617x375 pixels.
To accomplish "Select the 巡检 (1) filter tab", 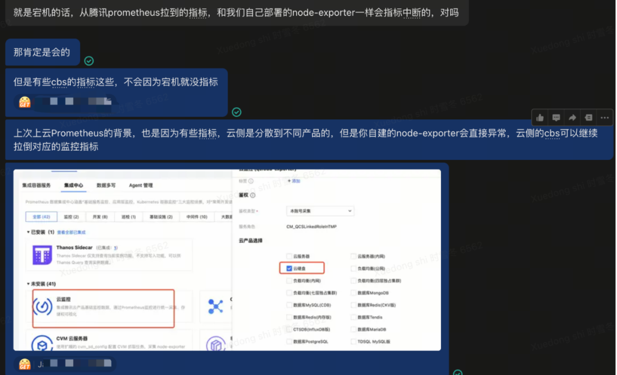I will [129, 216].
